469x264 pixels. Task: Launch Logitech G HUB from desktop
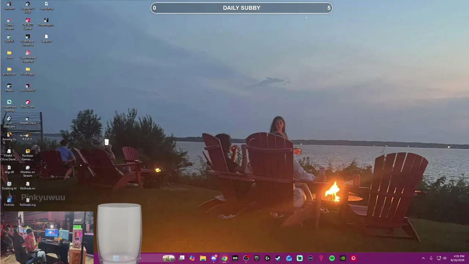27,8
